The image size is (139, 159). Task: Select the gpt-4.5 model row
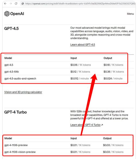click(x=69, y=65)
